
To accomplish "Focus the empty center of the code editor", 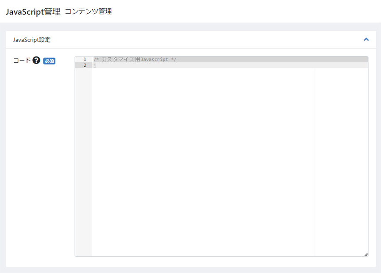I will pos(204,159).
